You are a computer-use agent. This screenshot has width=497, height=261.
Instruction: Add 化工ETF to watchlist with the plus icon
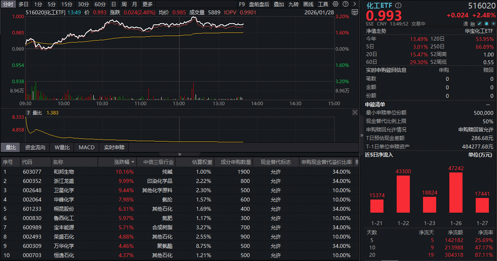[x=493, y=24]
